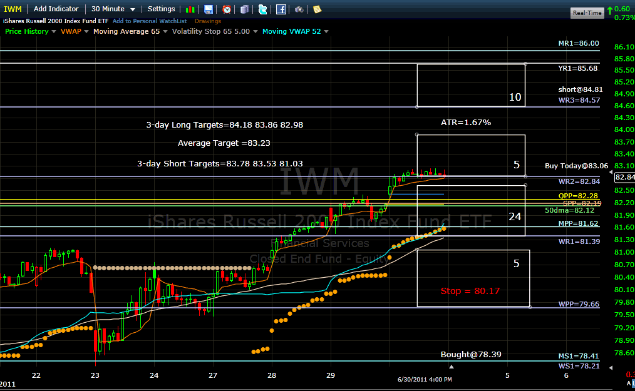
Task: Click the WR2=82.84 label
Action: [x=579, y=181]
